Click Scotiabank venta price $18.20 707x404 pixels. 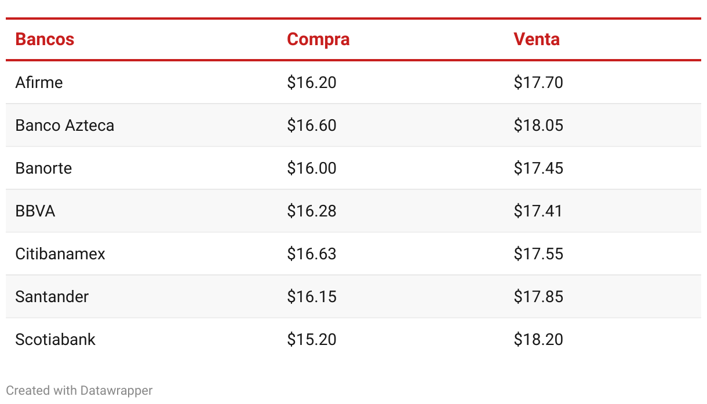pos(538,339)
